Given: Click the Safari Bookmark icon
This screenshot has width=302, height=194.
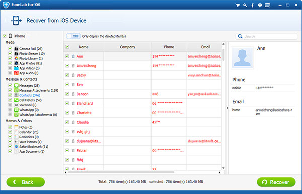Looking at the screenshot, I should pos(16,146).
